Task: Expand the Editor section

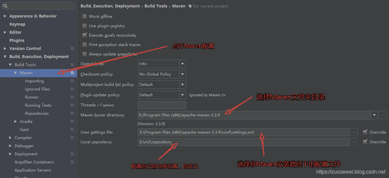Action: coord(5,32)
